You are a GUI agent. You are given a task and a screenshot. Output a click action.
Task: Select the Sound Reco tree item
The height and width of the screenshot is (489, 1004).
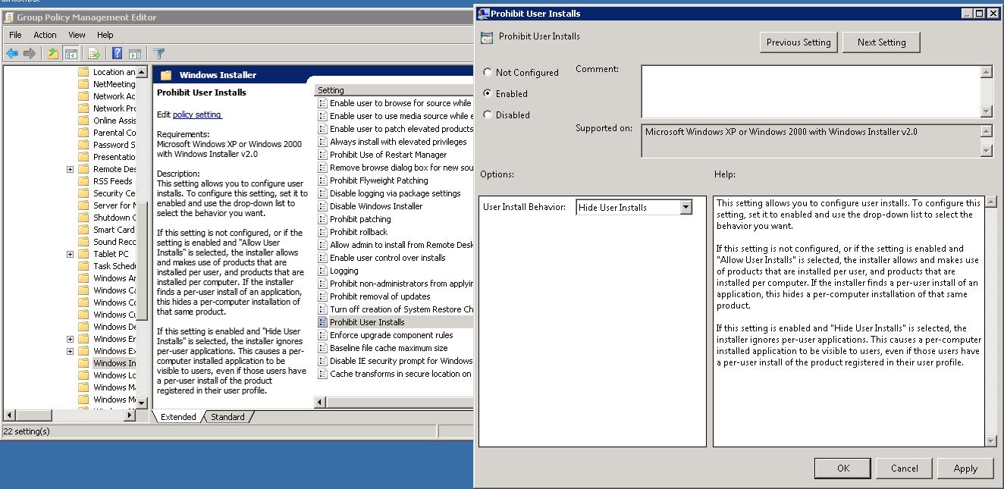click(114, 242)
